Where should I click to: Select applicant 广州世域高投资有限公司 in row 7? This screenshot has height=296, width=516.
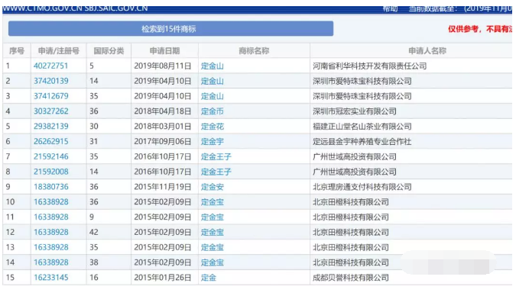tap(355, 156)
